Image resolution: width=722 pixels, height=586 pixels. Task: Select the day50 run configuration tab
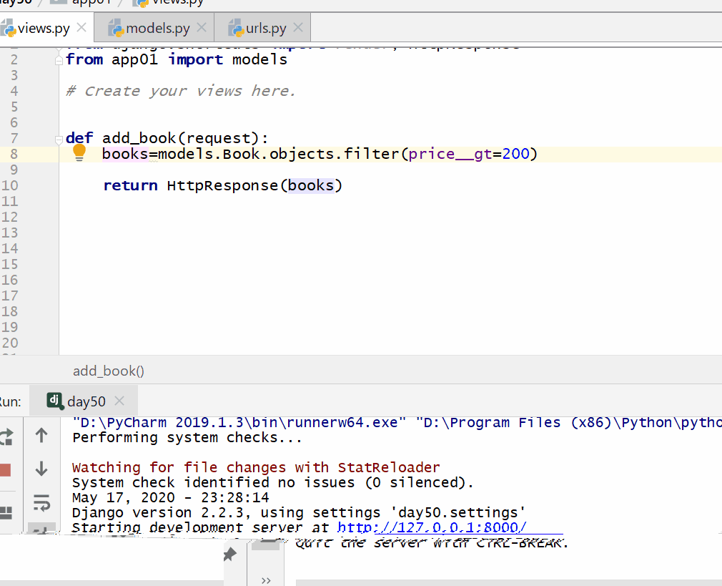86,401
